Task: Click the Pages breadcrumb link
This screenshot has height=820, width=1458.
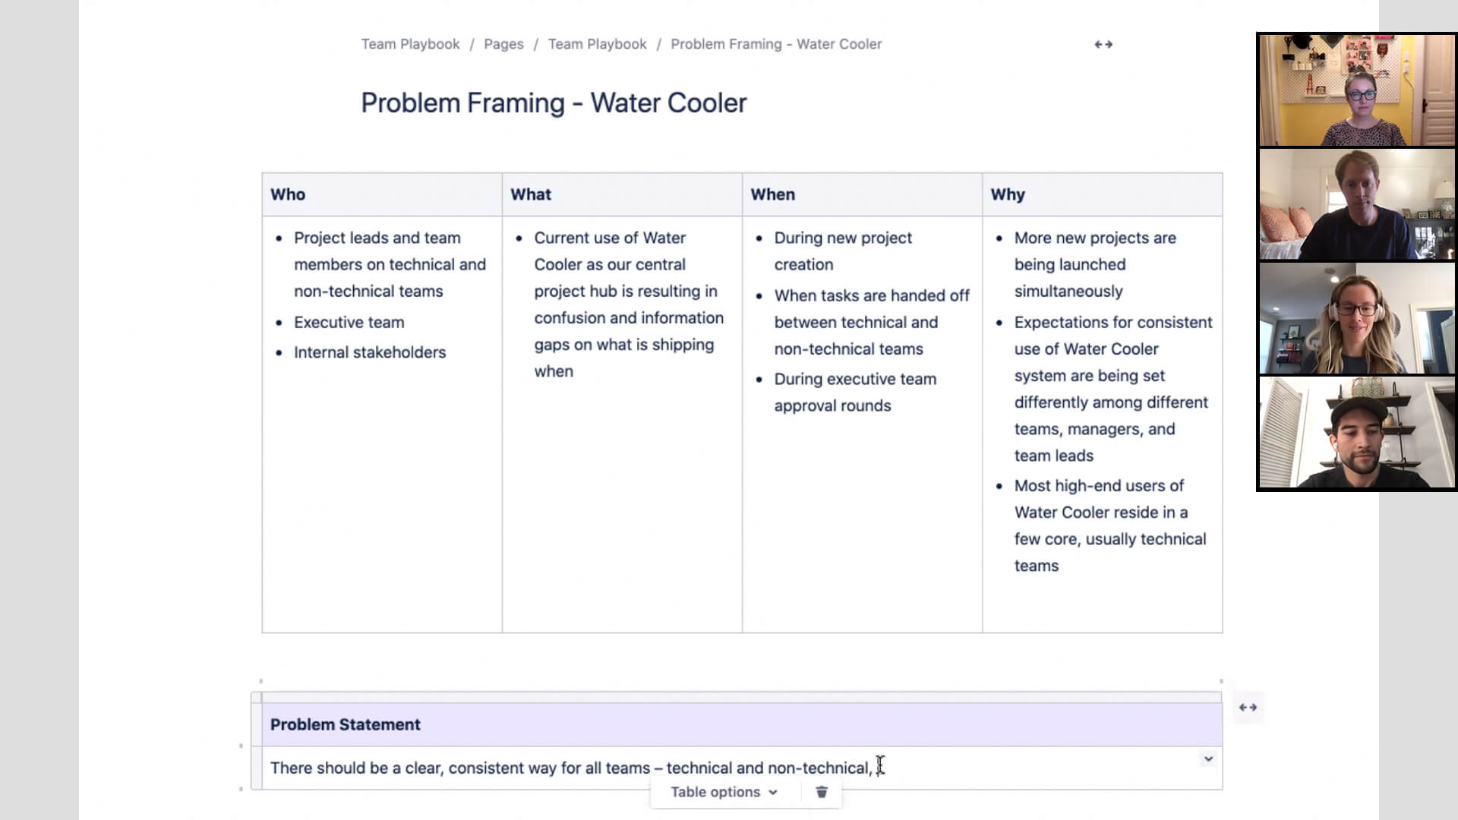Action: click(x=503, y=43)
